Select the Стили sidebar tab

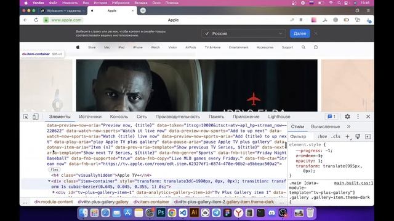(x=297, y=127)
